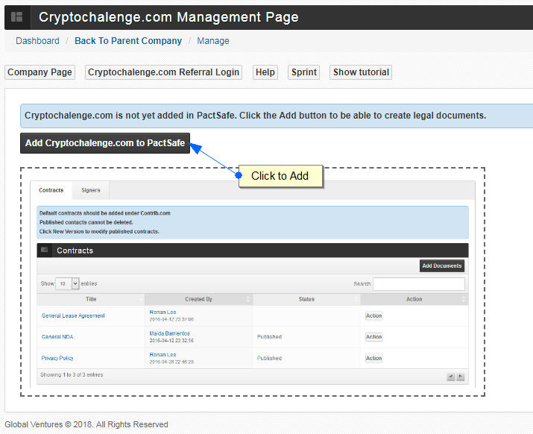Click the Cryptochalenge.com Management Page title
Viewport: 533px width, 434px height.
(168, 17)
